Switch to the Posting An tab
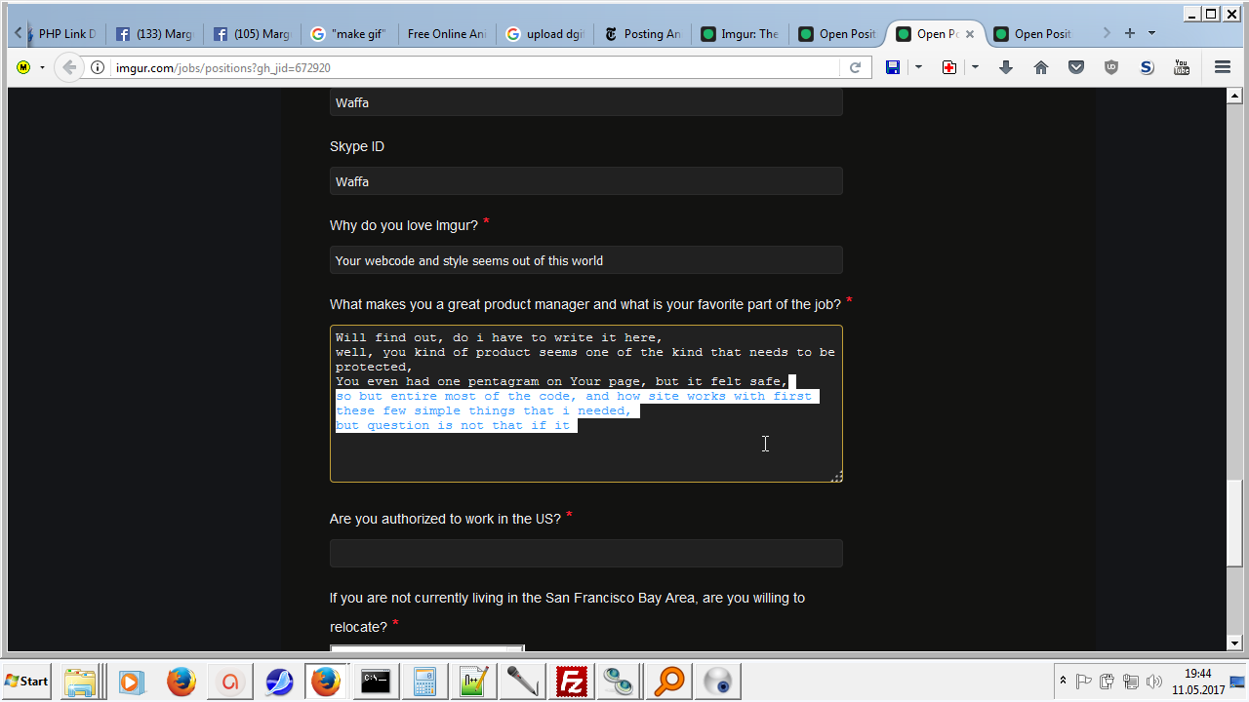 click(642, 34)
